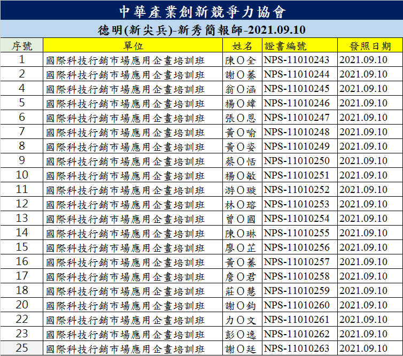Click the 姓名 column header
The width and height of the screenshot is (403, 356).
(242, 45)
